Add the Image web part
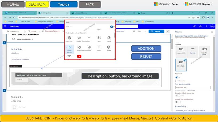218x122 pixels. [x=109, y=38]
